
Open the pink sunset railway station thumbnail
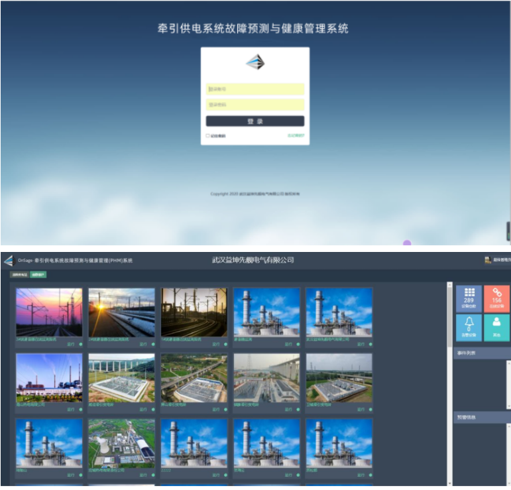(49, 312)
